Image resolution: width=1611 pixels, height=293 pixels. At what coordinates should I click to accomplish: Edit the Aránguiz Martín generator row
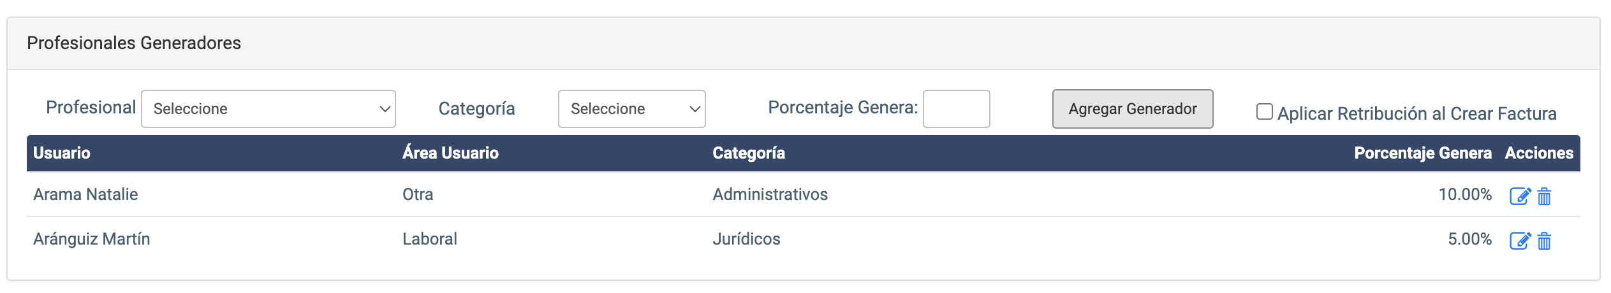(1520, 241)
